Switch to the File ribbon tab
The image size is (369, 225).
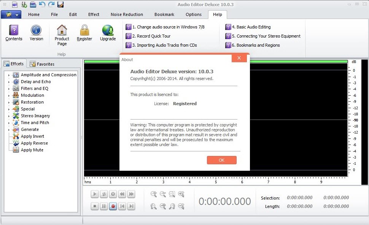pyautogui.click(x=54, y=14)
